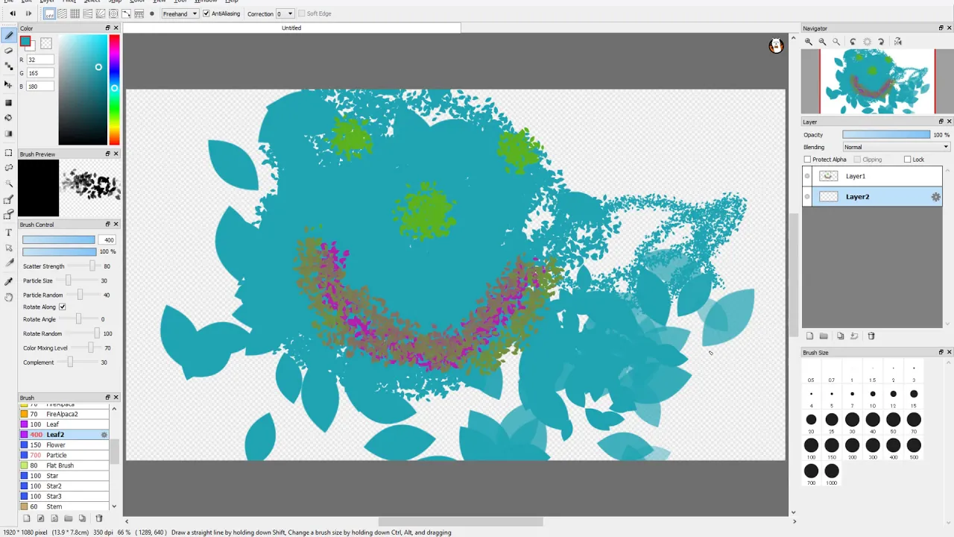
Task: Click the Undo arrow in top toolbar
Action: pyautogui.click(x=13, y=13)
